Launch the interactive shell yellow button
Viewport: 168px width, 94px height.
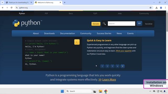[77, 42]
